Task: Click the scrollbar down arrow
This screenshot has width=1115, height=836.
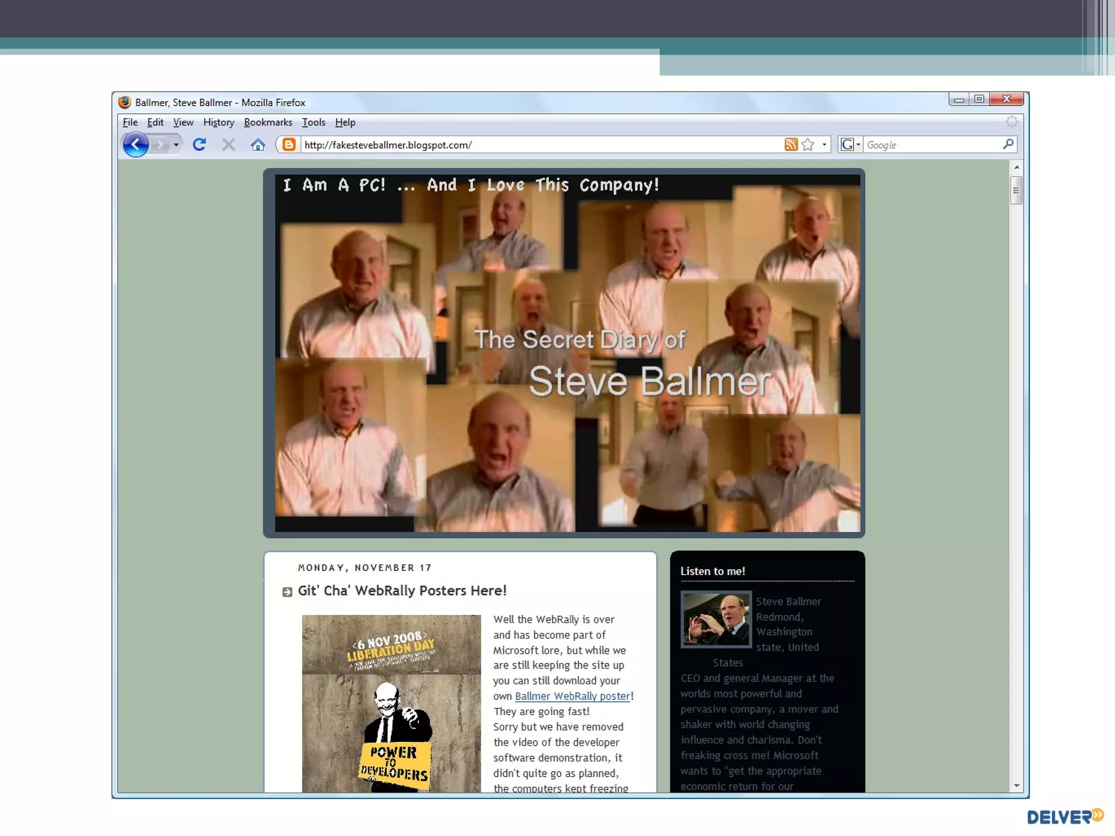Action: [x=1016, y=786]
